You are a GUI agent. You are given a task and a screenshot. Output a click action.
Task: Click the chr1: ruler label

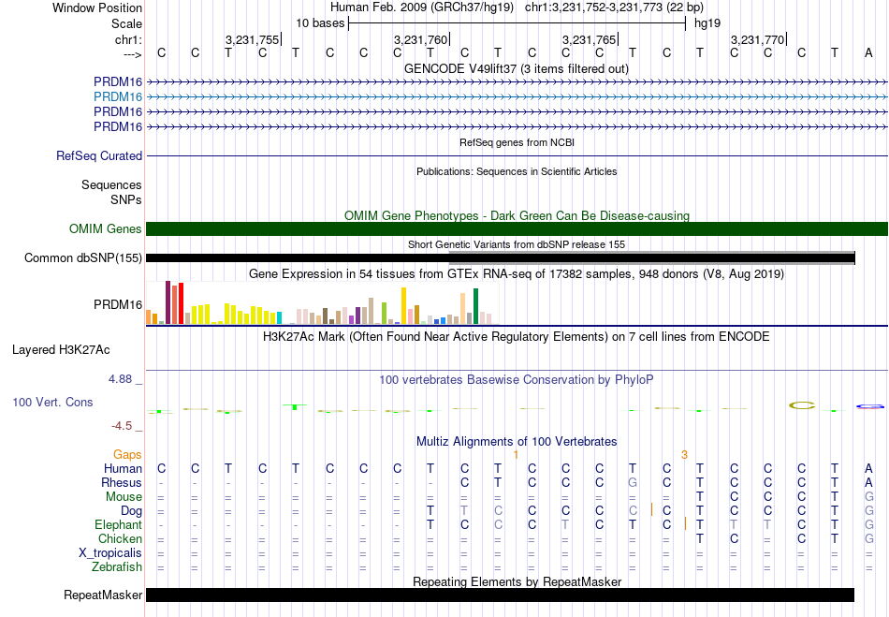[128, 39]
